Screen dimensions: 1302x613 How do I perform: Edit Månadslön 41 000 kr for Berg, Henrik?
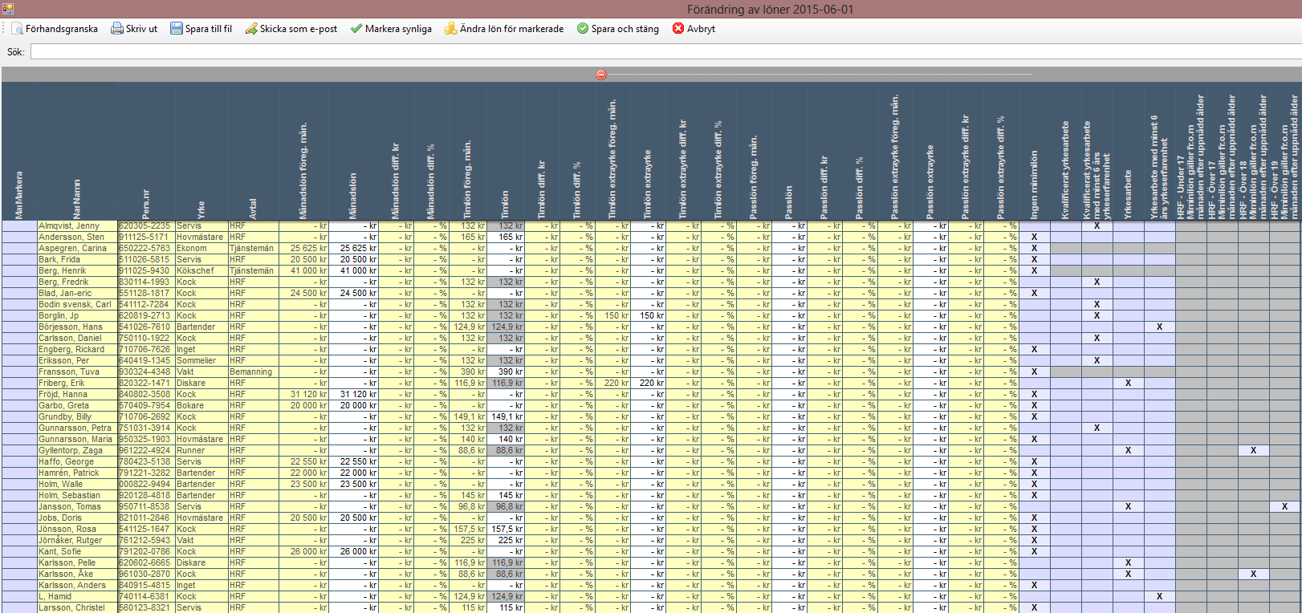[353, 271]
